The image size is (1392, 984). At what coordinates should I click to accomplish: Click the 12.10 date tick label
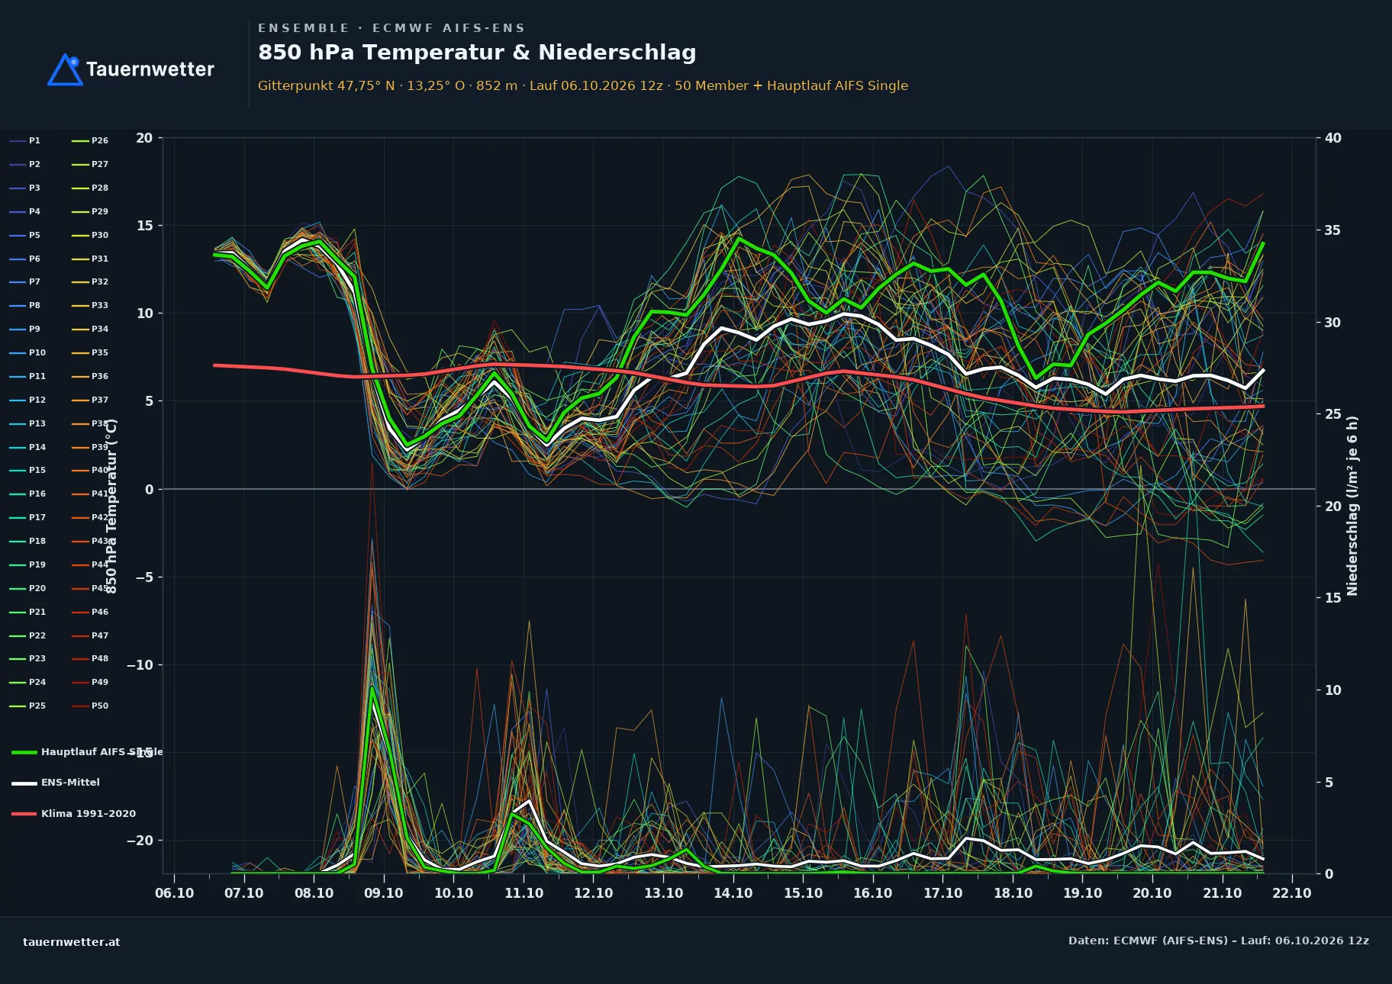pyautogui.click(x=594, y=893)
